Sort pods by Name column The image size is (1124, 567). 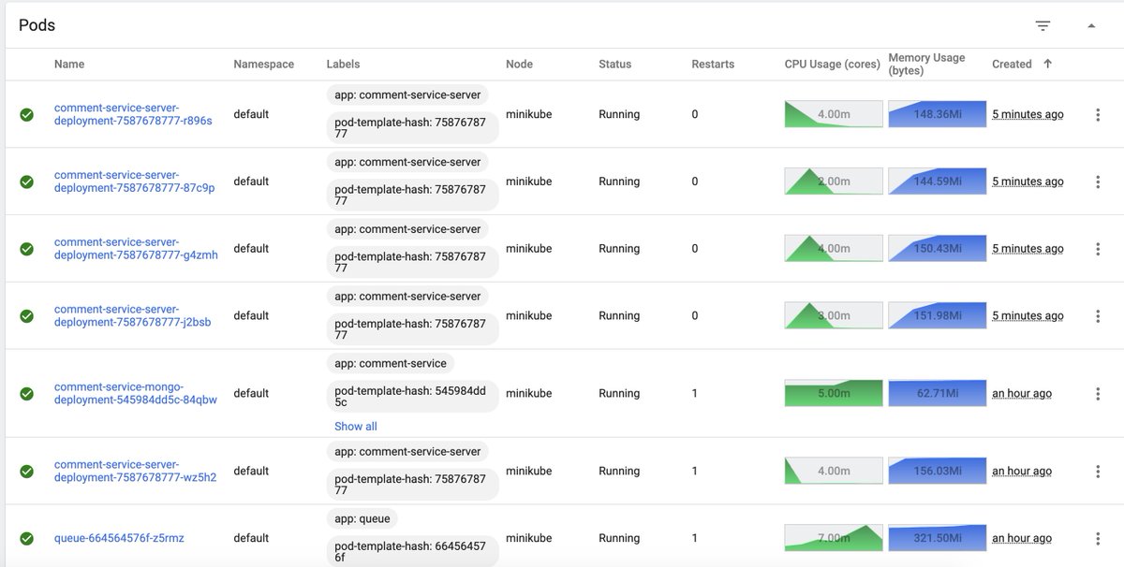coord(69,64)
